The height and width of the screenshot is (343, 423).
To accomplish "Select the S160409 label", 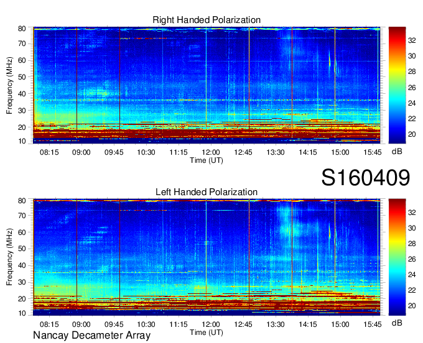I will 366,178.
